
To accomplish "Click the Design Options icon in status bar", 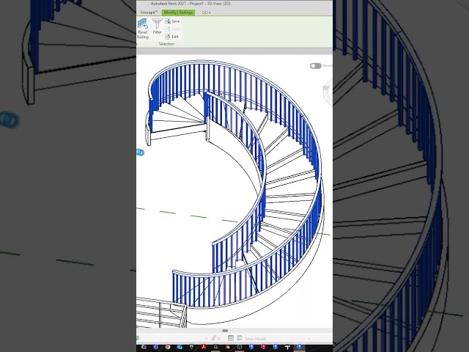I will click(x=231, y=338).
